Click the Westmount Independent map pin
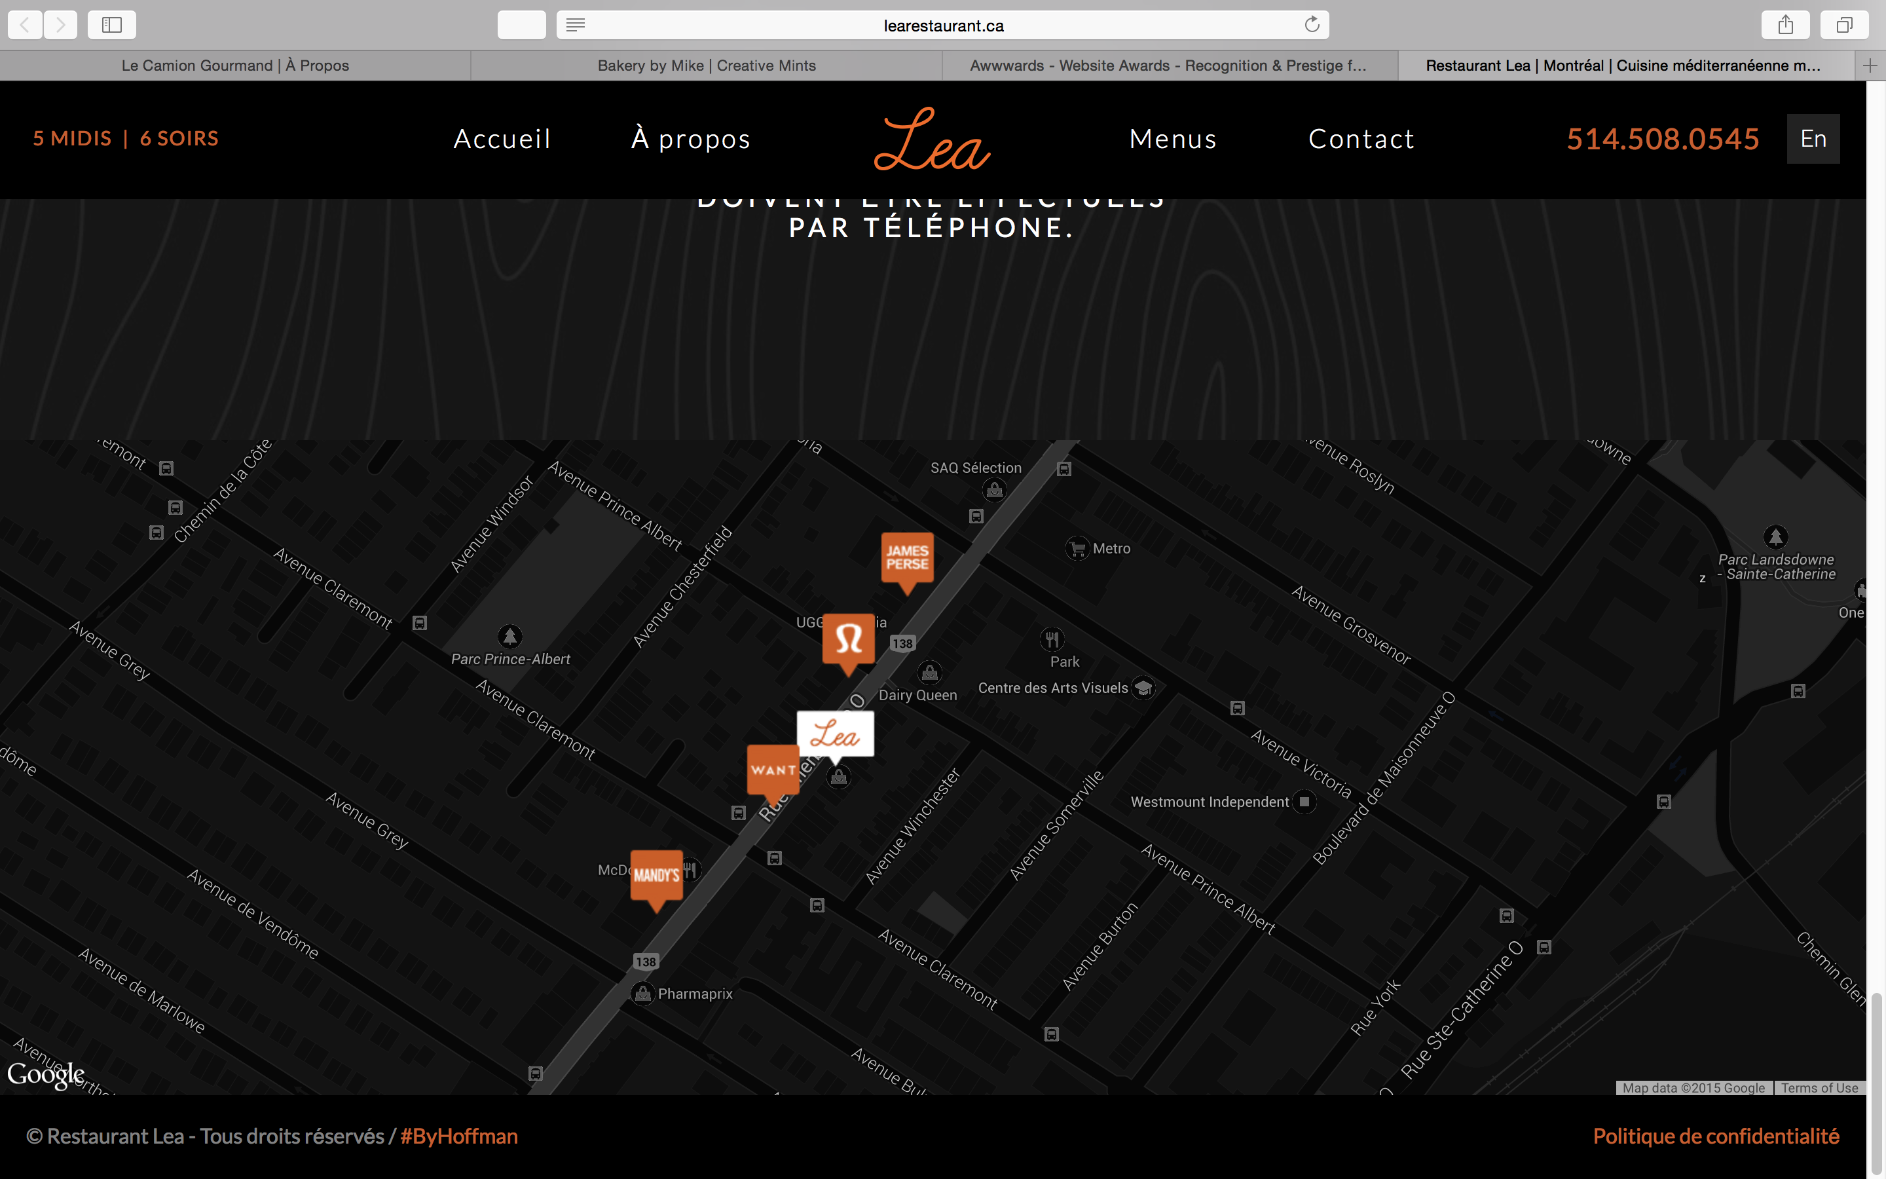Screen dimensions: 1886x1179 click(1304, 802)
